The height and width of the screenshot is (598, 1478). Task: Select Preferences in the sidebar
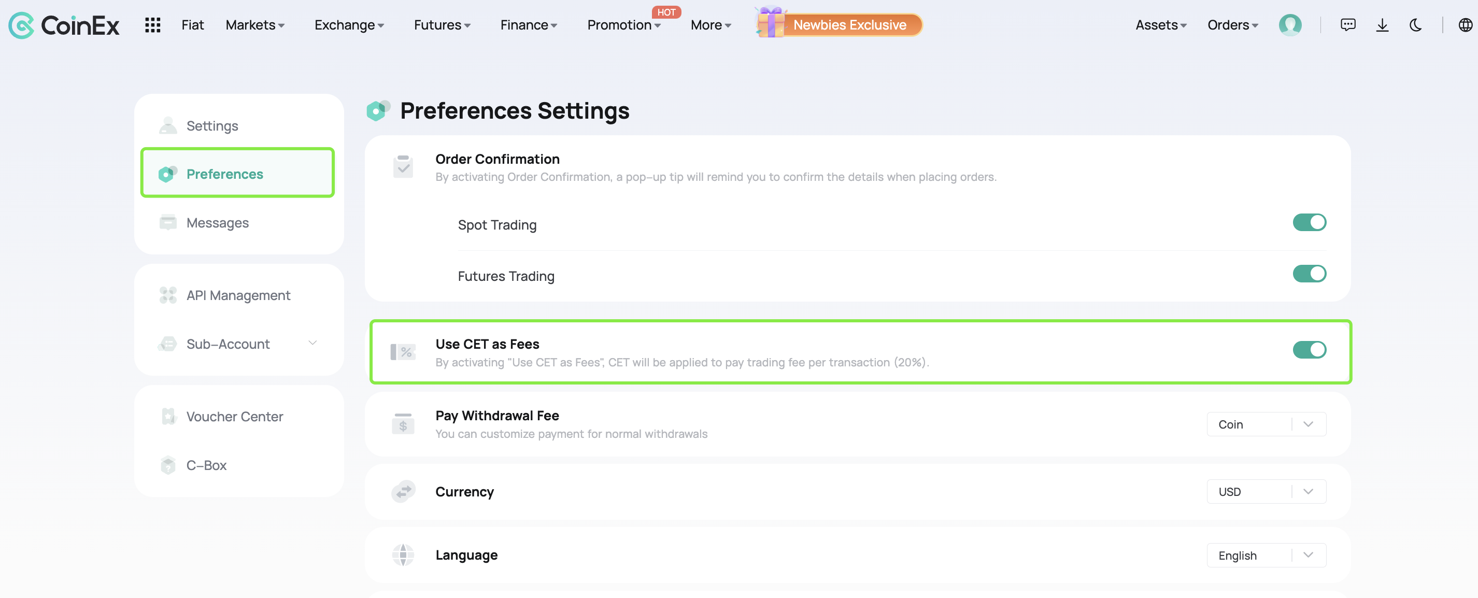237,173
